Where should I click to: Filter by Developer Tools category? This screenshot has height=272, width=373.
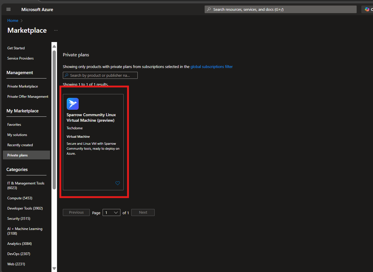25,208
